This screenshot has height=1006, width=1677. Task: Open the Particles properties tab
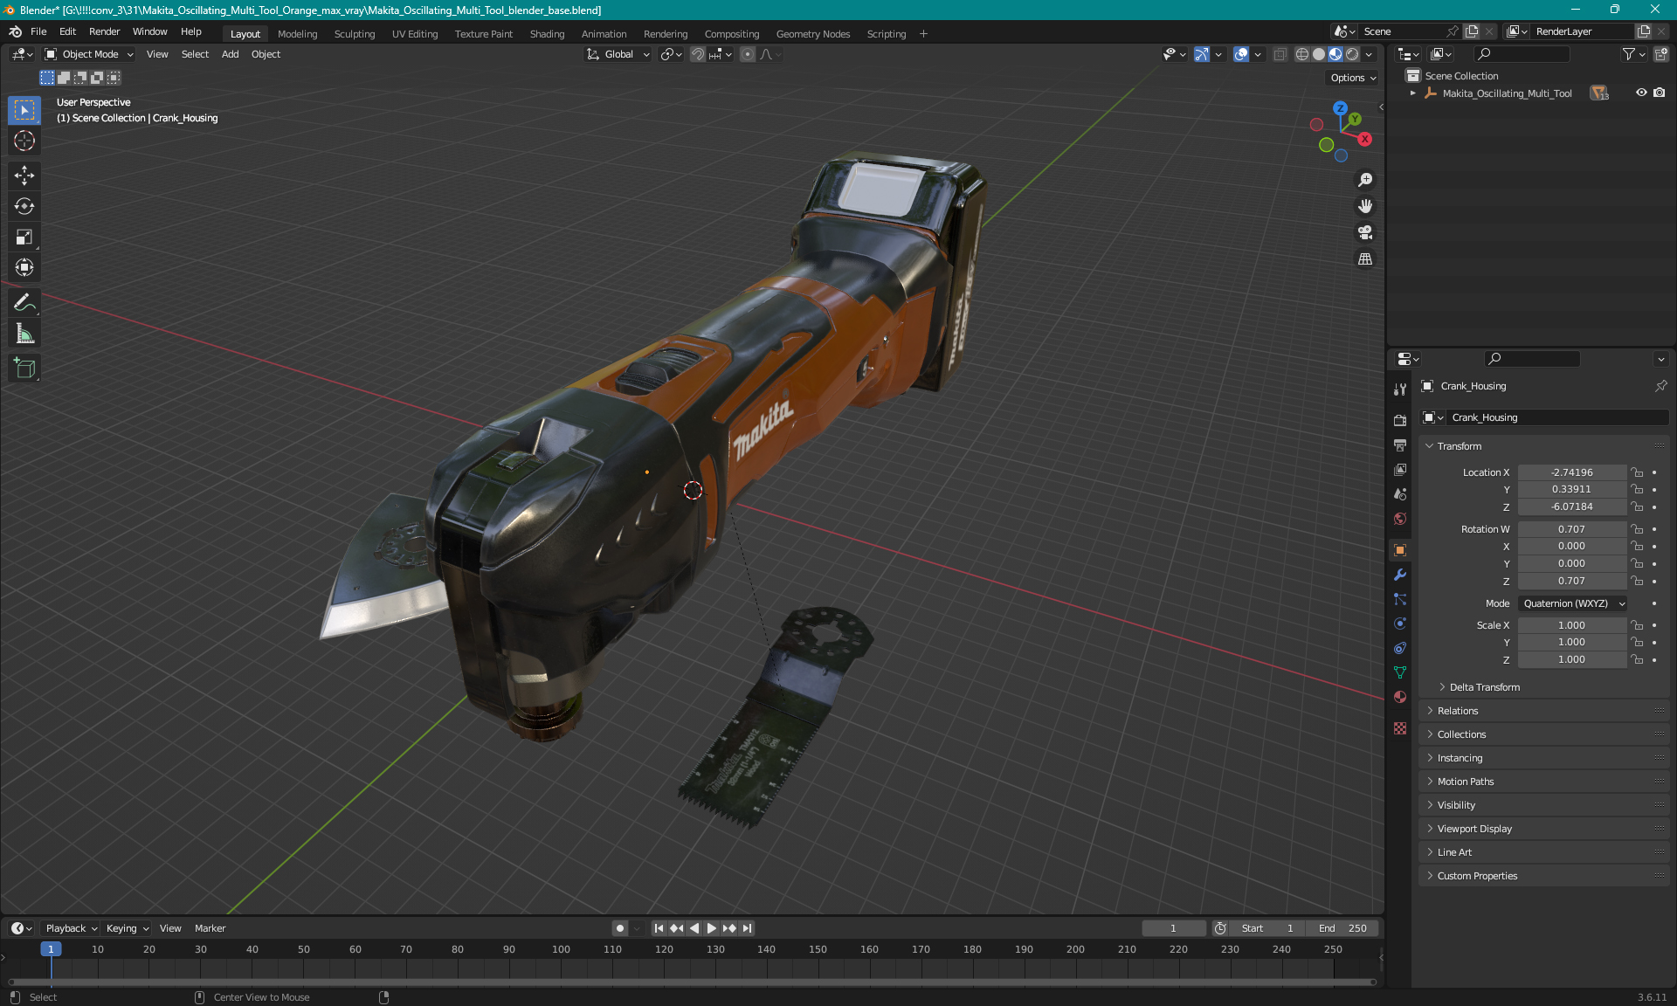coord(1400,599)
